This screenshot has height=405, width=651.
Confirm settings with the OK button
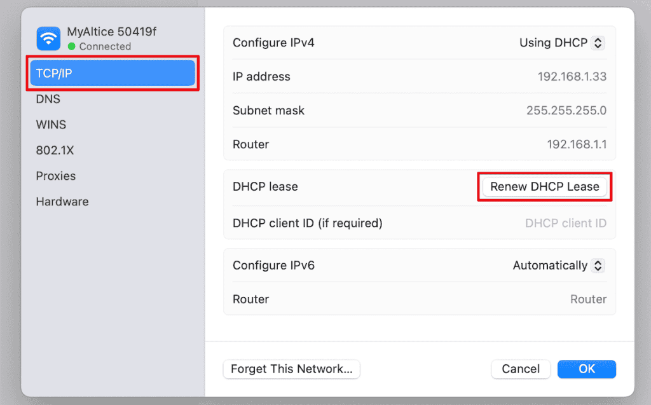[x=586, y=369]
